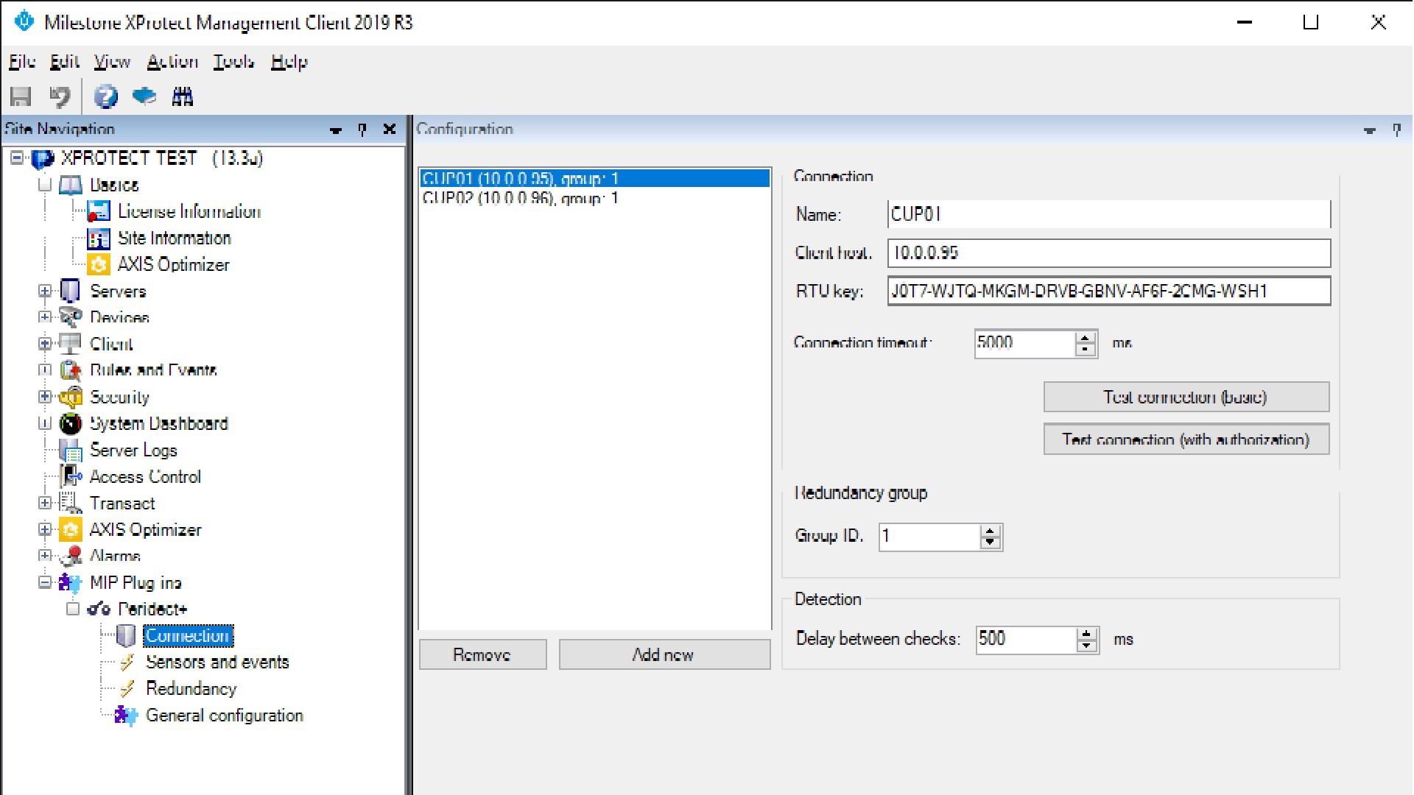Close the Site Navigation panel
This screenshot has width=1414, height=795.
[390, 129]
